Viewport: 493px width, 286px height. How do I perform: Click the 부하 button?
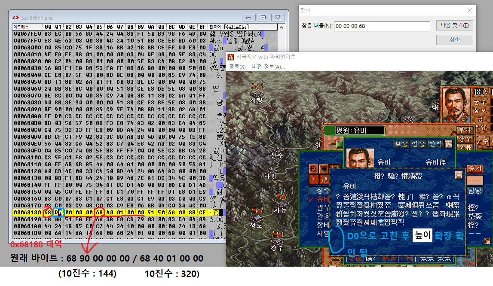[x=464, y=130]
